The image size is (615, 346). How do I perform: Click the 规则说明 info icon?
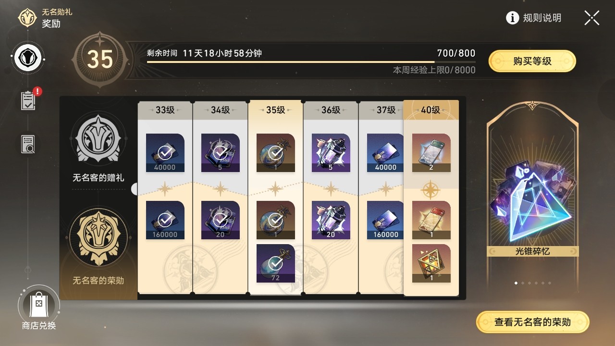point(513,18)
